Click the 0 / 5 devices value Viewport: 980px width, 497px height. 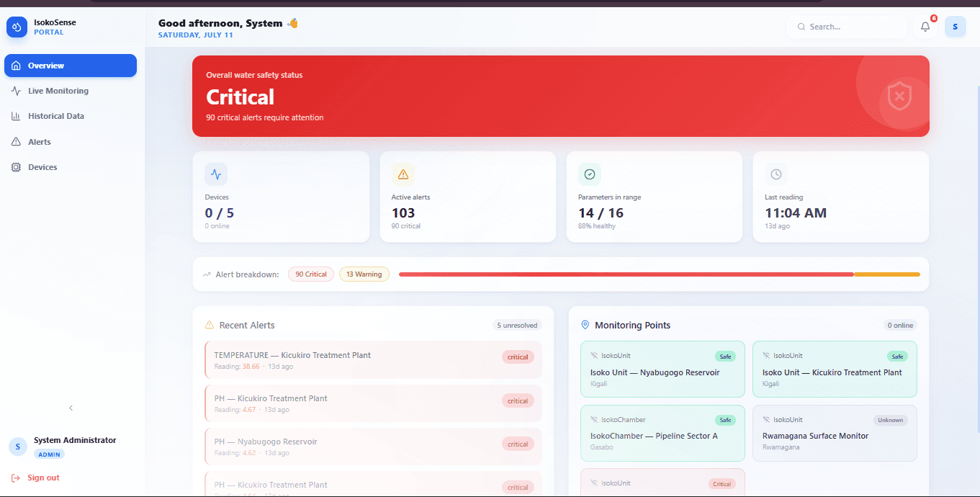220,213
